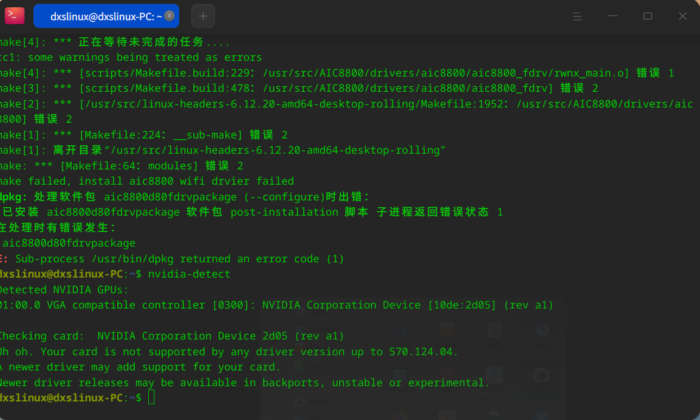Select the dxslinux@dxslinux-PC: ~ tab

click(x=106, y=16)
